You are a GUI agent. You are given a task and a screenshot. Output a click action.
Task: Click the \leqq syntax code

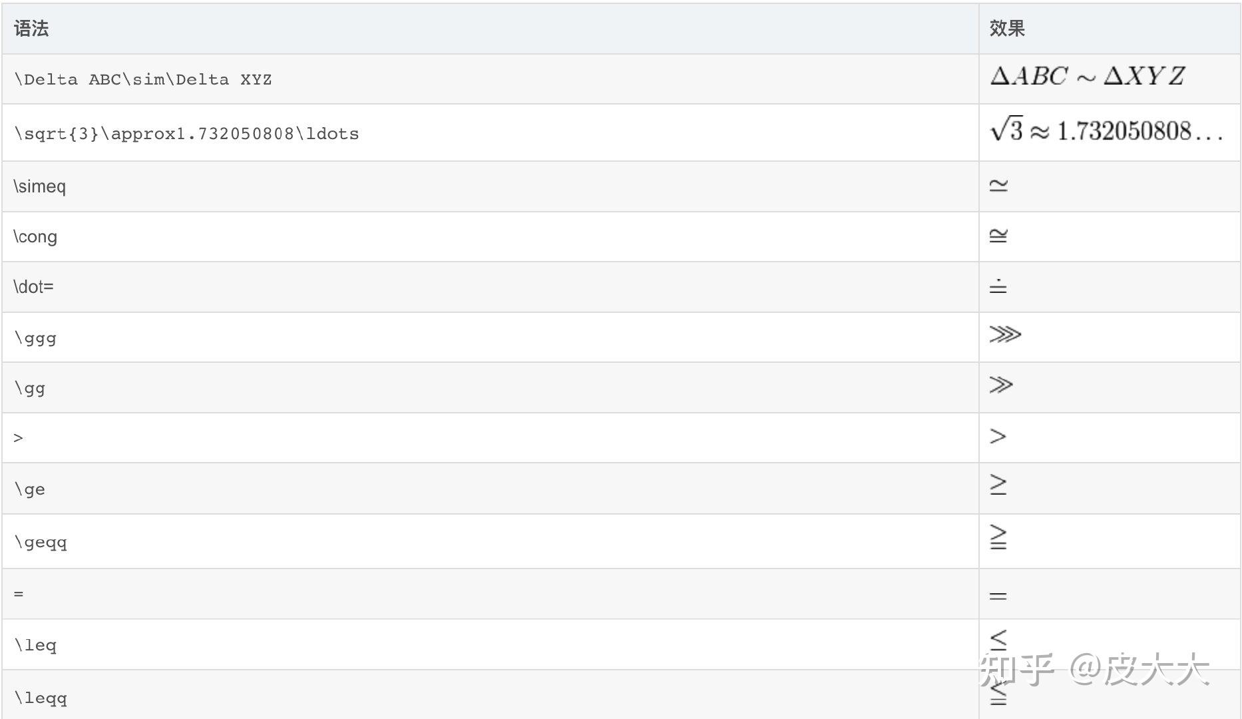pyautogui.click(x=41, y=698)
